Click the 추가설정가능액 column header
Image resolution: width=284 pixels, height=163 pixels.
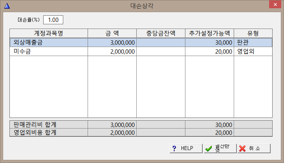[209, 33]
